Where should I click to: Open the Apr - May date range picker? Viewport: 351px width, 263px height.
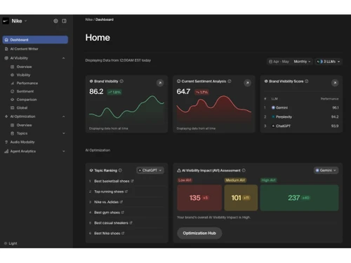click(x=279, y=62)
